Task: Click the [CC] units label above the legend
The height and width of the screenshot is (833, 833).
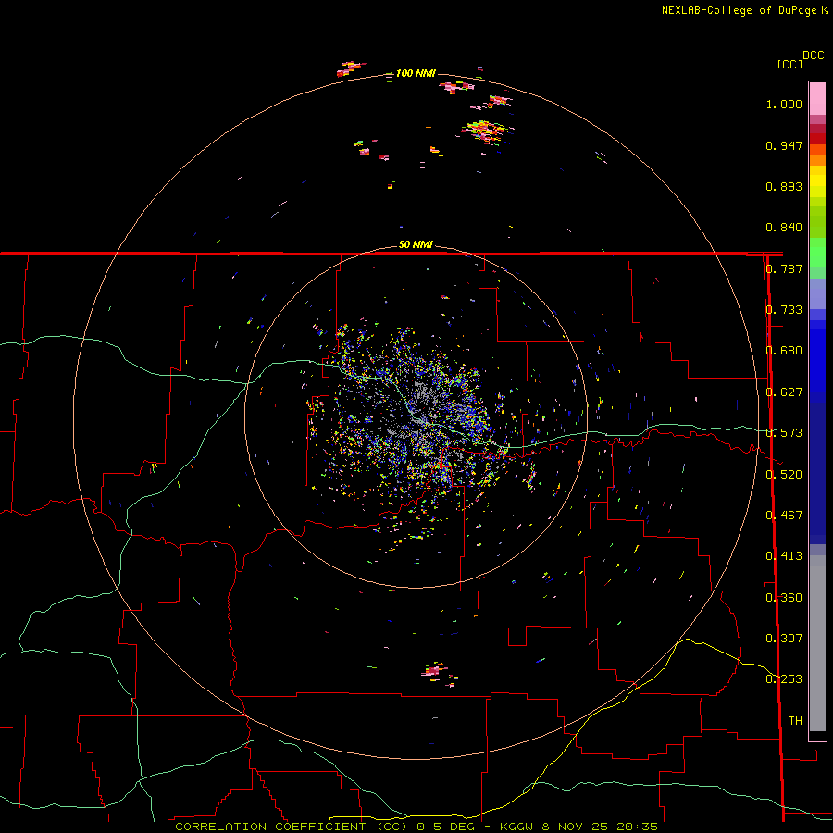Action: [x=789, y=64]
